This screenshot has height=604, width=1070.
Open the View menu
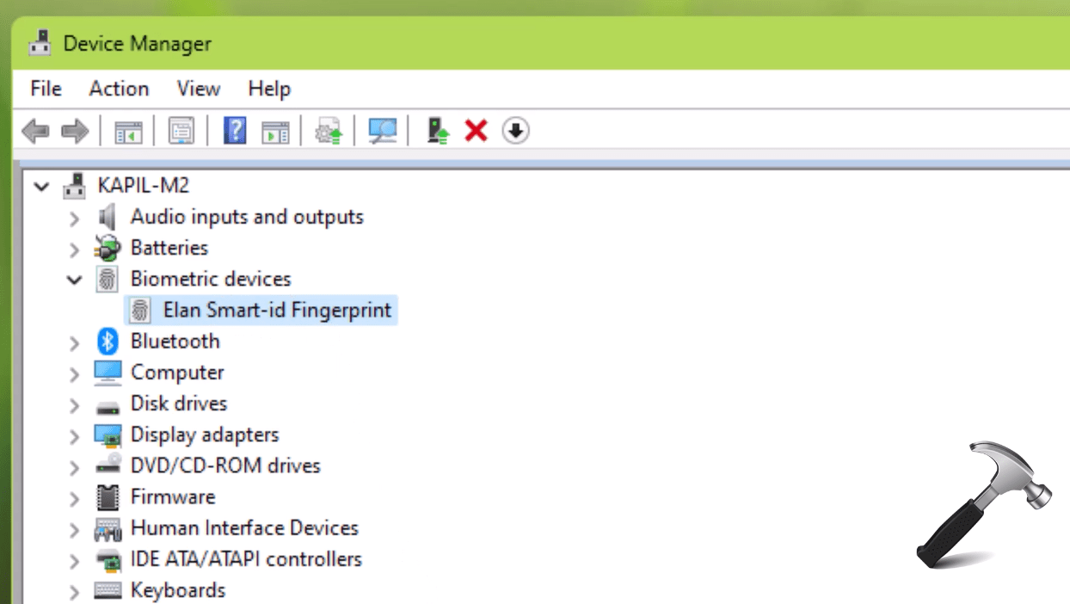197,89
